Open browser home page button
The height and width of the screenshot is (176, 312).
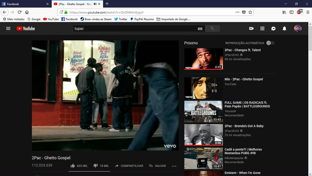27,12
